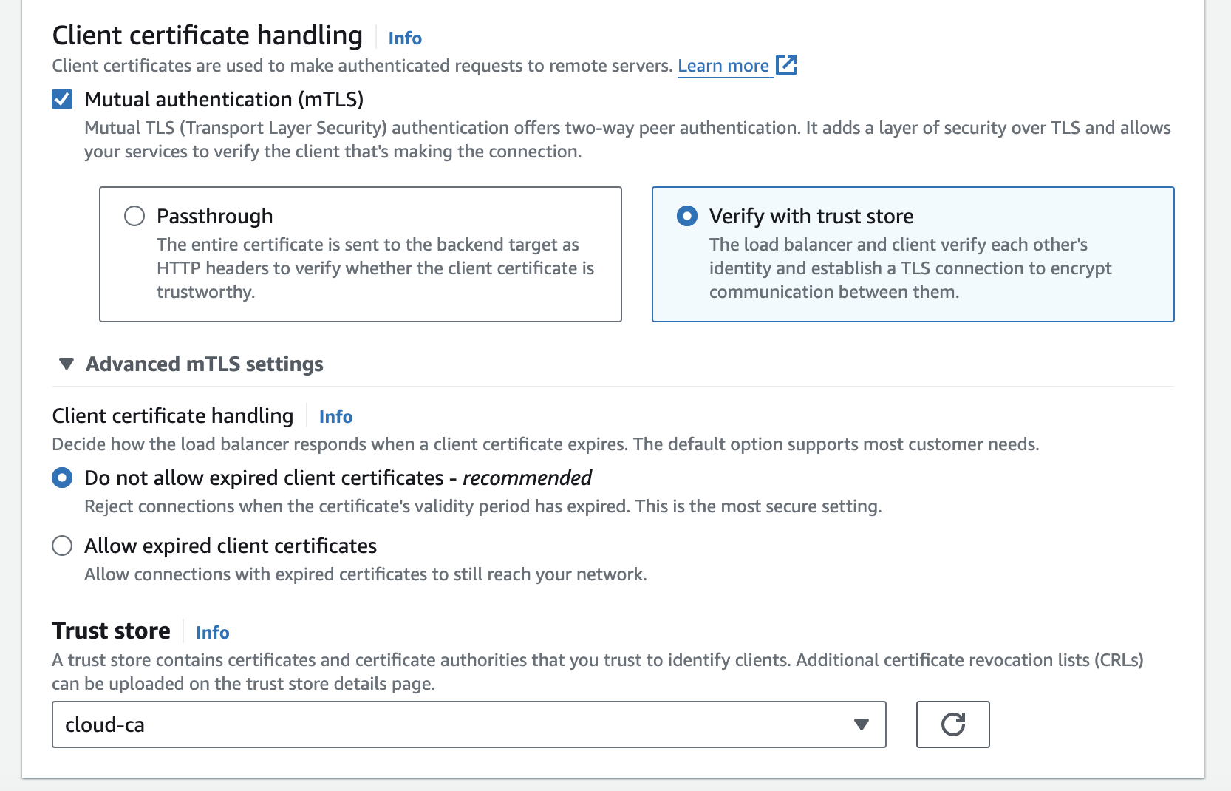1231x791 pixels.
Task: Open Info next to the main Client certificate handling heading
Action: pyautogui.click(x=405, y=38)
